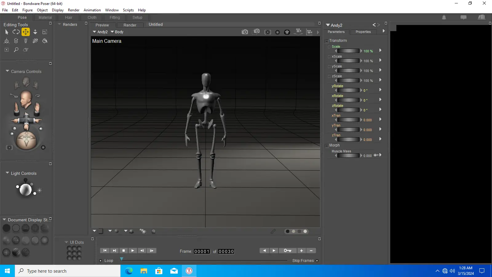Click the Render camera icon in document toolbar

point(245,32)
